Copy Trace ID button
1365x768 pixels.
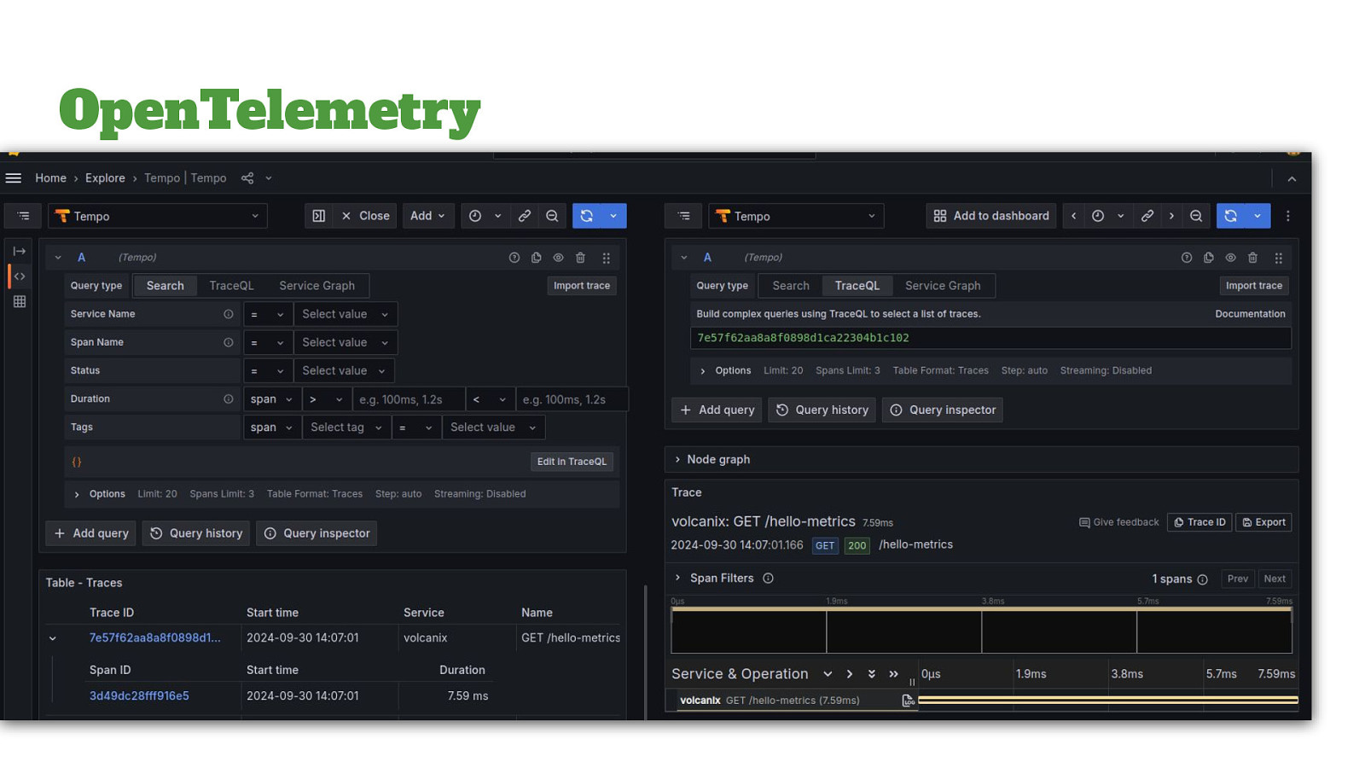click(1199, 522)
